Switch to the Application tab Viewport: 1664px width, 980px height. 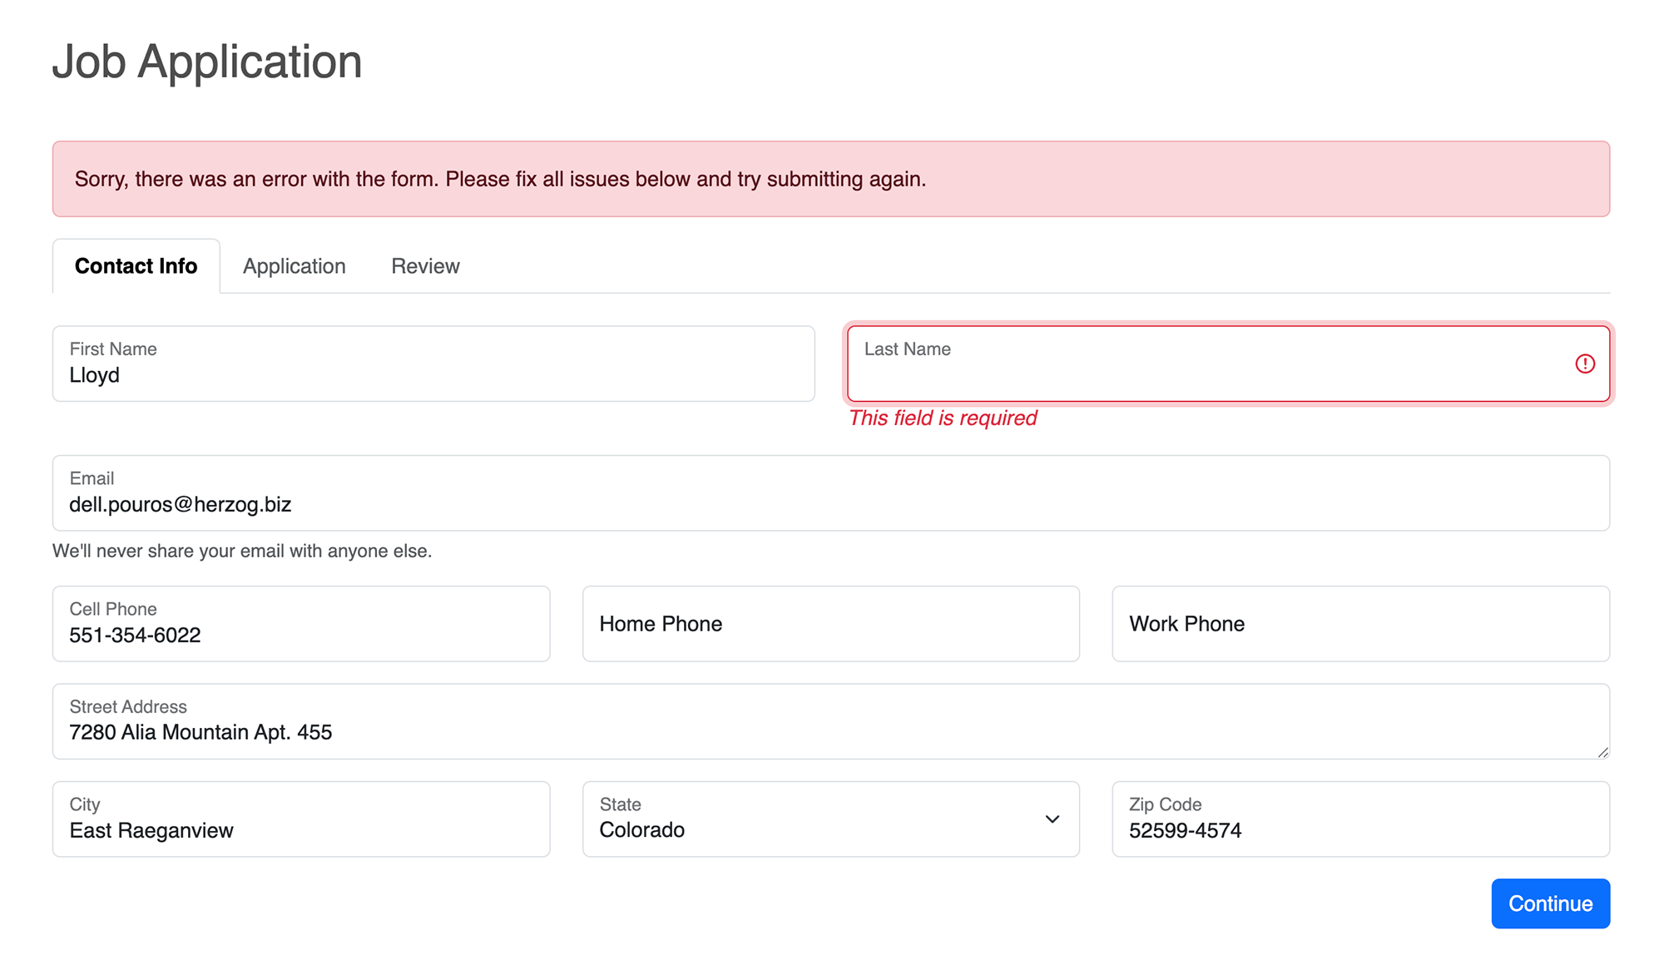pos(294,265)
